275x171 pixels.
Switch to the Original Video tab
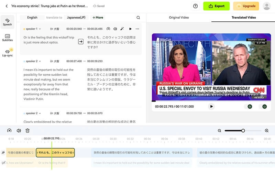coord(179,18)
